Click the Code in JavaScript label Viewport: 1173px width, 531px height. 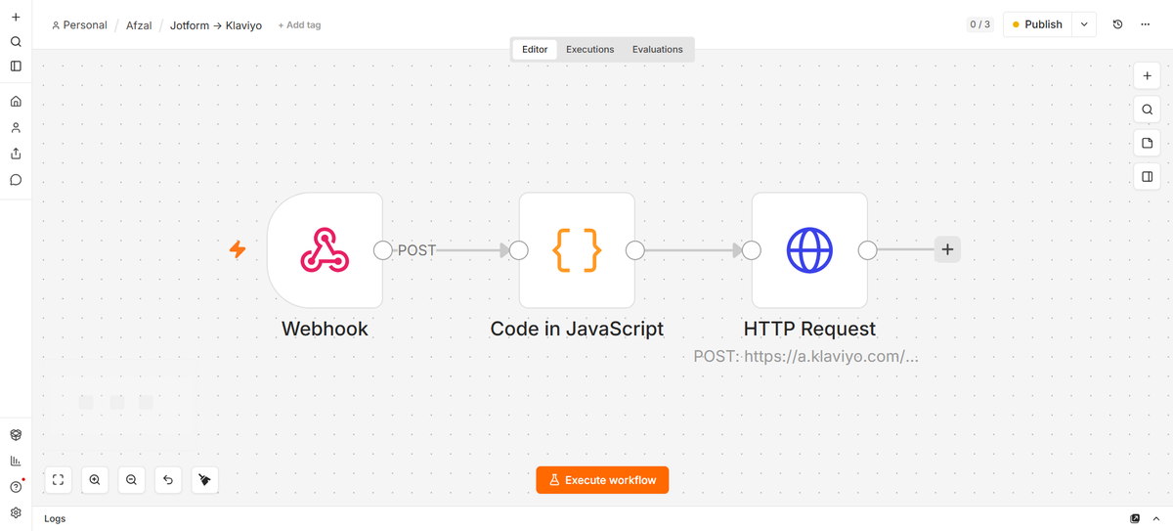pyautogui.click(x=577, y=329)
